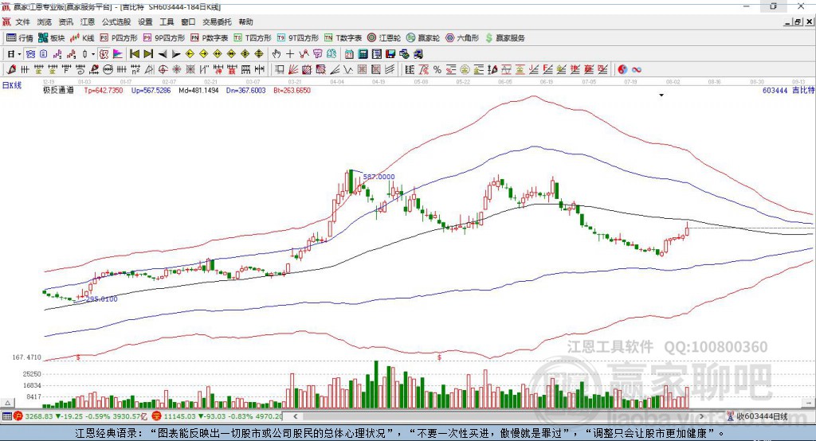816x441 pixels.
Task: Open the 交易委托 menu
Action: click(217, 21)
